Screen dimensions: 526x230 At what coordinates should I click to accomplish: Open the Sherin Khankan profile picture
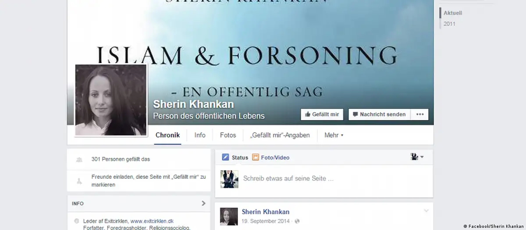pos(111,100)
